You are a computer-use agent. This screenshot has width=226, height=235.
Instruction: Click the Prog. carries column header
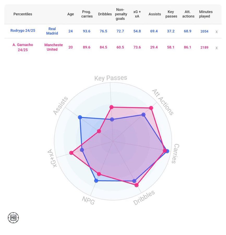[87, 14]
